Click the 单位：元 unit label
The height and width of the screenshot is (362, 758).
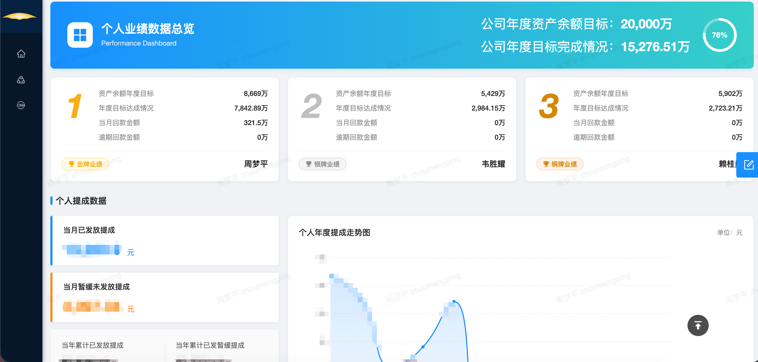pos(729,233)
